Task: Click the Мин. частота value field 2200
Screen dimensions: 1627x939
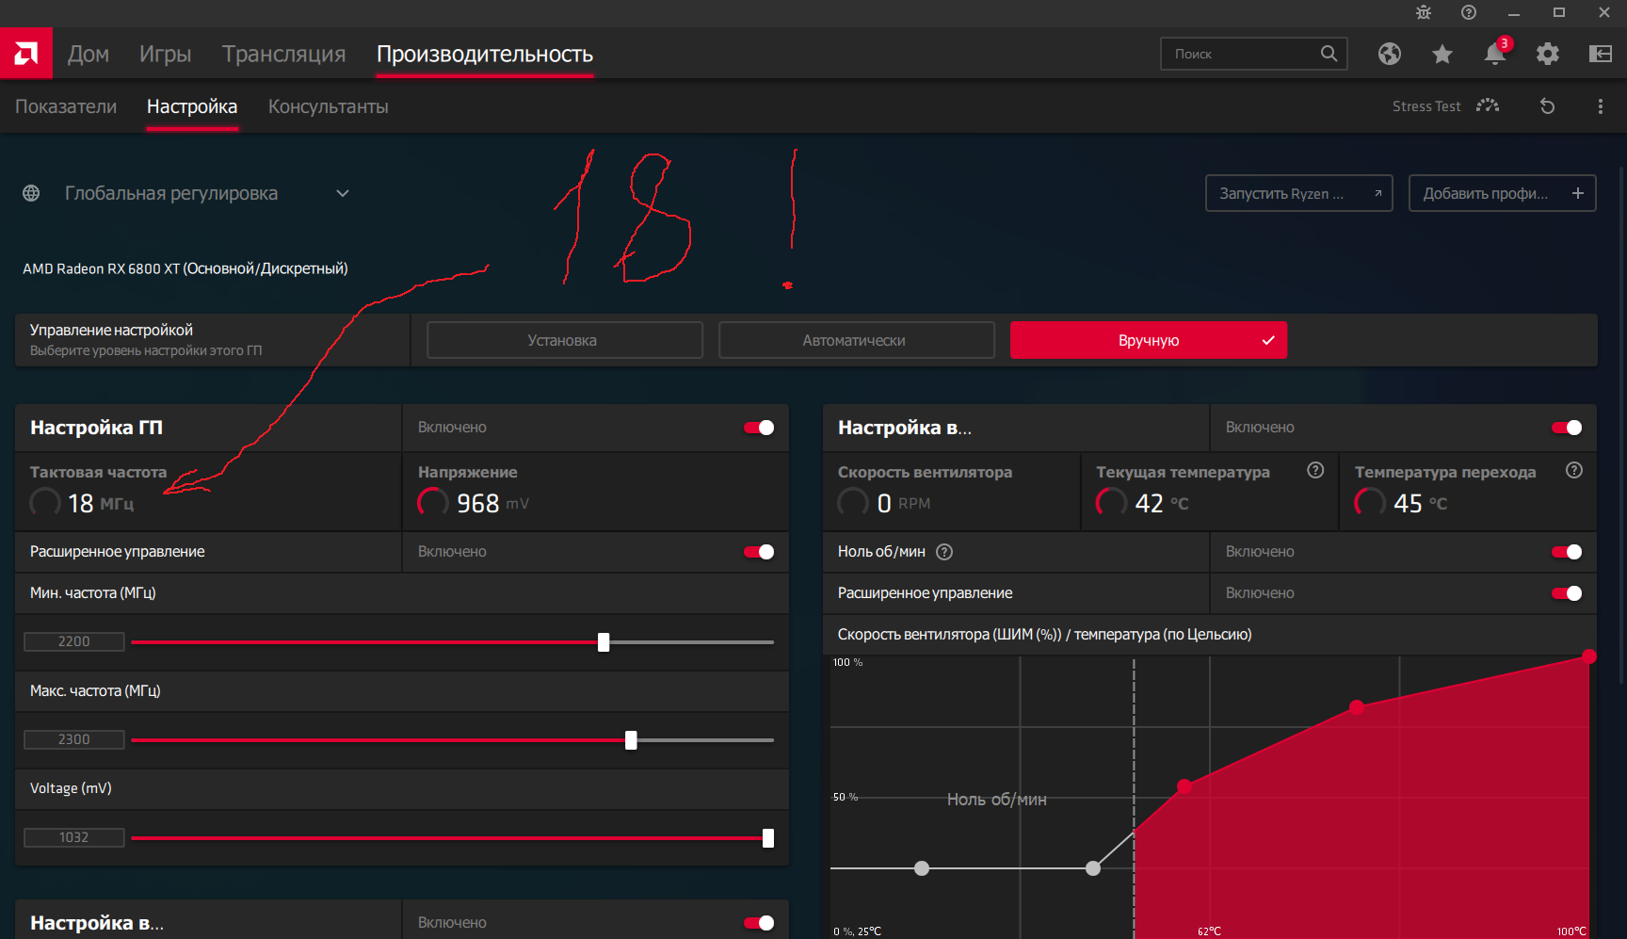Action: click(74, 642)
